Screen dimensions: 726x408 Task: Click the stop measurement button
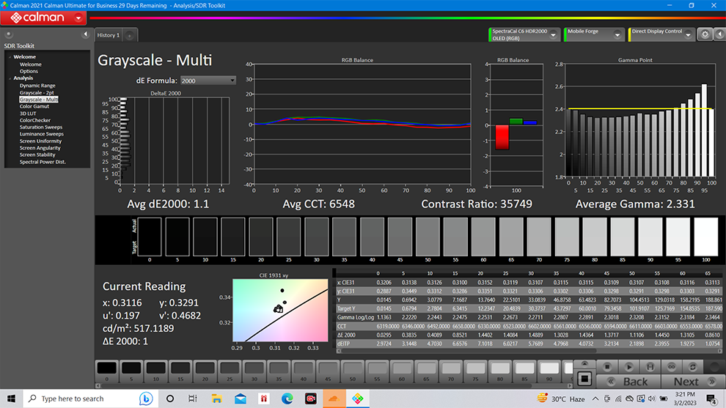pyautogui.click(x=606, y=367)
